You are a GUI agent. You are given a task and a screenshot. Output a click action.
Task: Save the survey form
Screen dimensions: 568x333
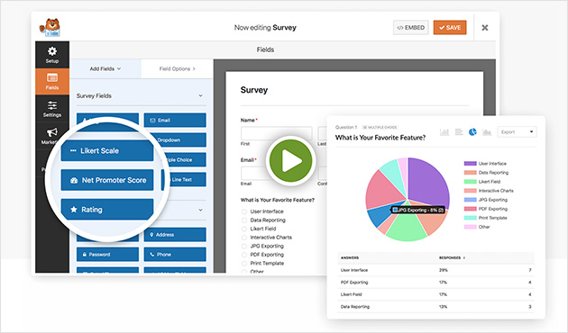click(x=450, y=28)
